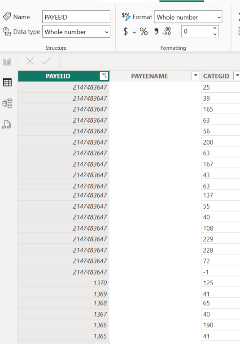This screenshot has width=240, height=344.
Task: Select PAYEEID cell 1367
Action: click(x=64, y=314)
